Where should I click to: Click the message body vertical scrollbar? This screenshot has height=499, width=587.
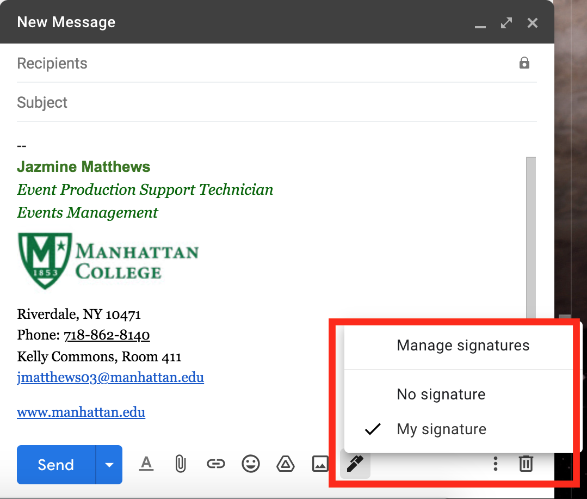[x=531, y=237]
